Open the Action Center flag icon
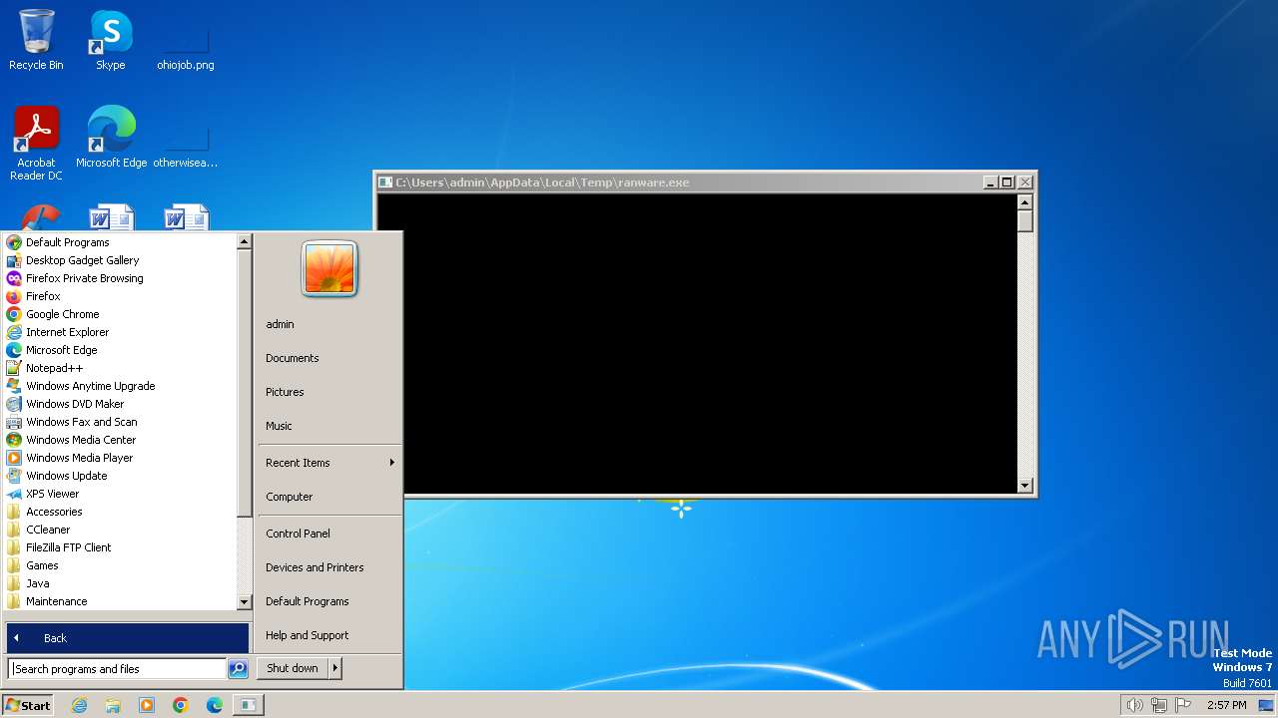This screenshot has width=1278, height=718. coord(1183,705)
